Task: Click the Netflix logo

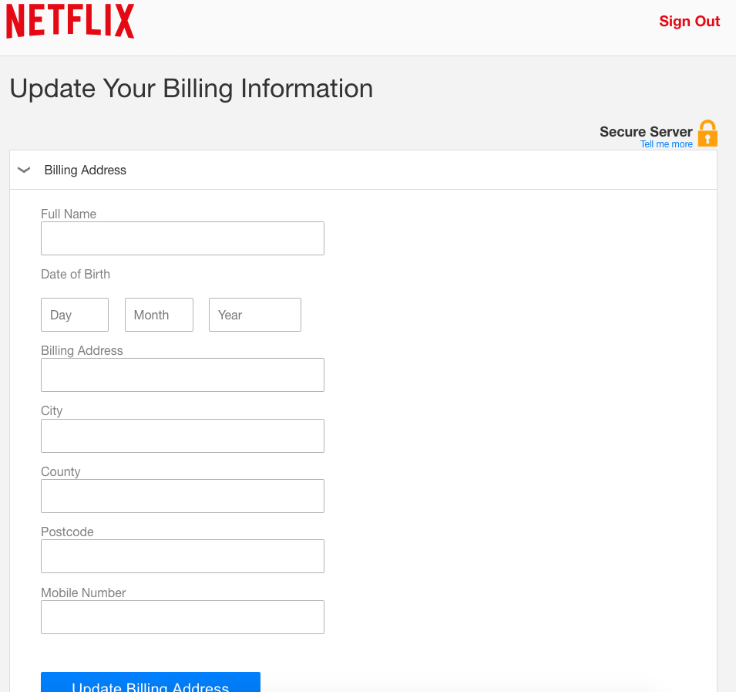Action: click(x=70, y=21)
